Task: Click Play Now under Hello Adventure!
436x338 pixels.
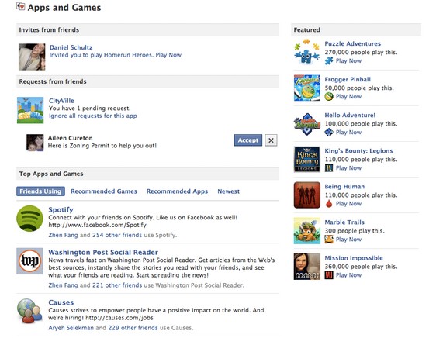Action: pos(348,133)
